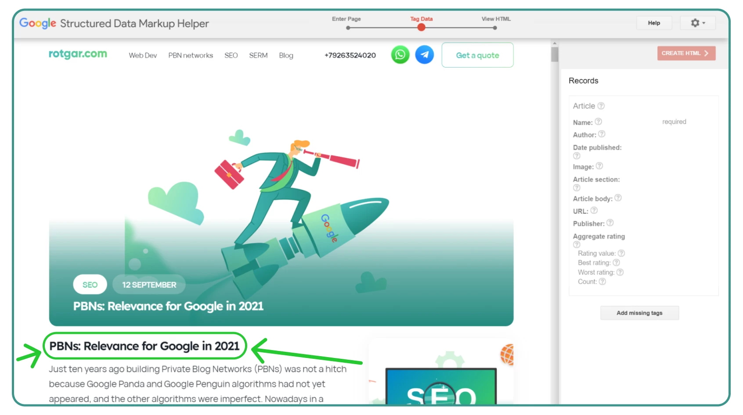Click the Records heading
743x415 pixels.
click(583, 81)
